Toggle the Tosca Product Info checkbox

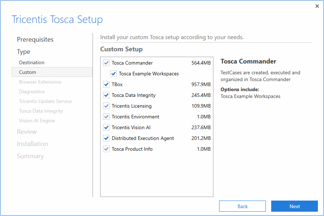[106, 149]
